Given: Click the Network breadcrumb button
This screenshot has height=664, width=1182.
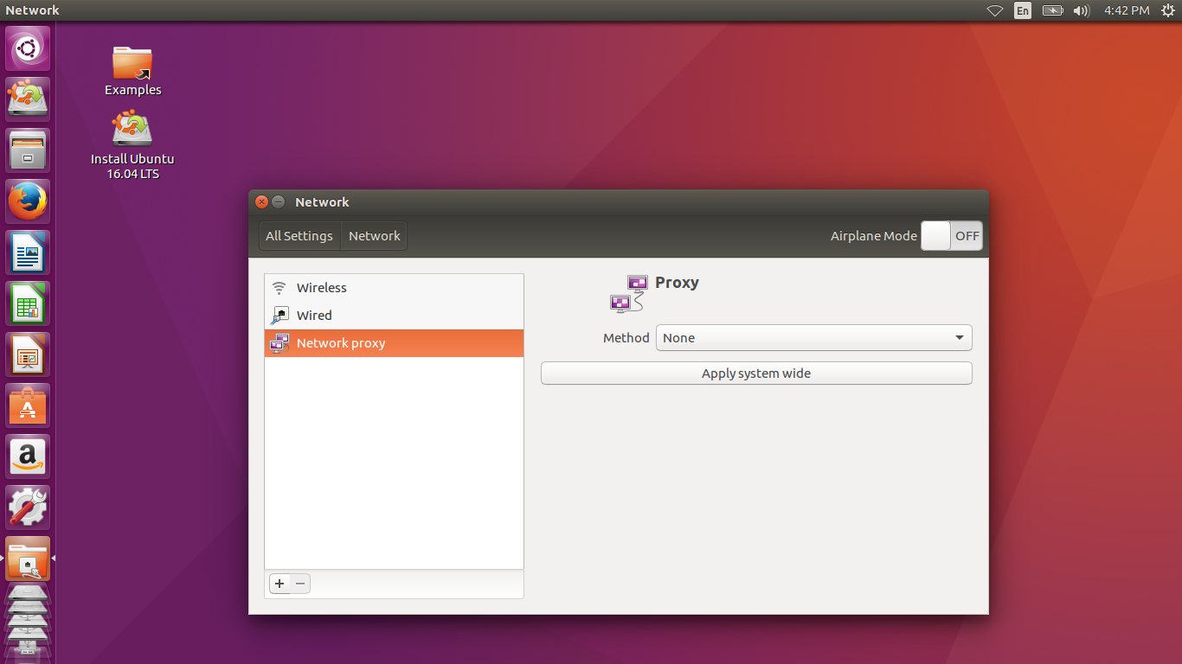Looking at the screenshot, I should point(374,236).
